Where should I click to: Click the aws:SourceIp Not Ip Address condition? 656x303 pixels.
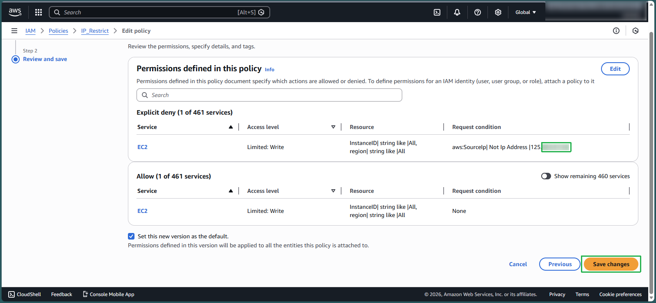pyautogui.click(x=511, y=147)
